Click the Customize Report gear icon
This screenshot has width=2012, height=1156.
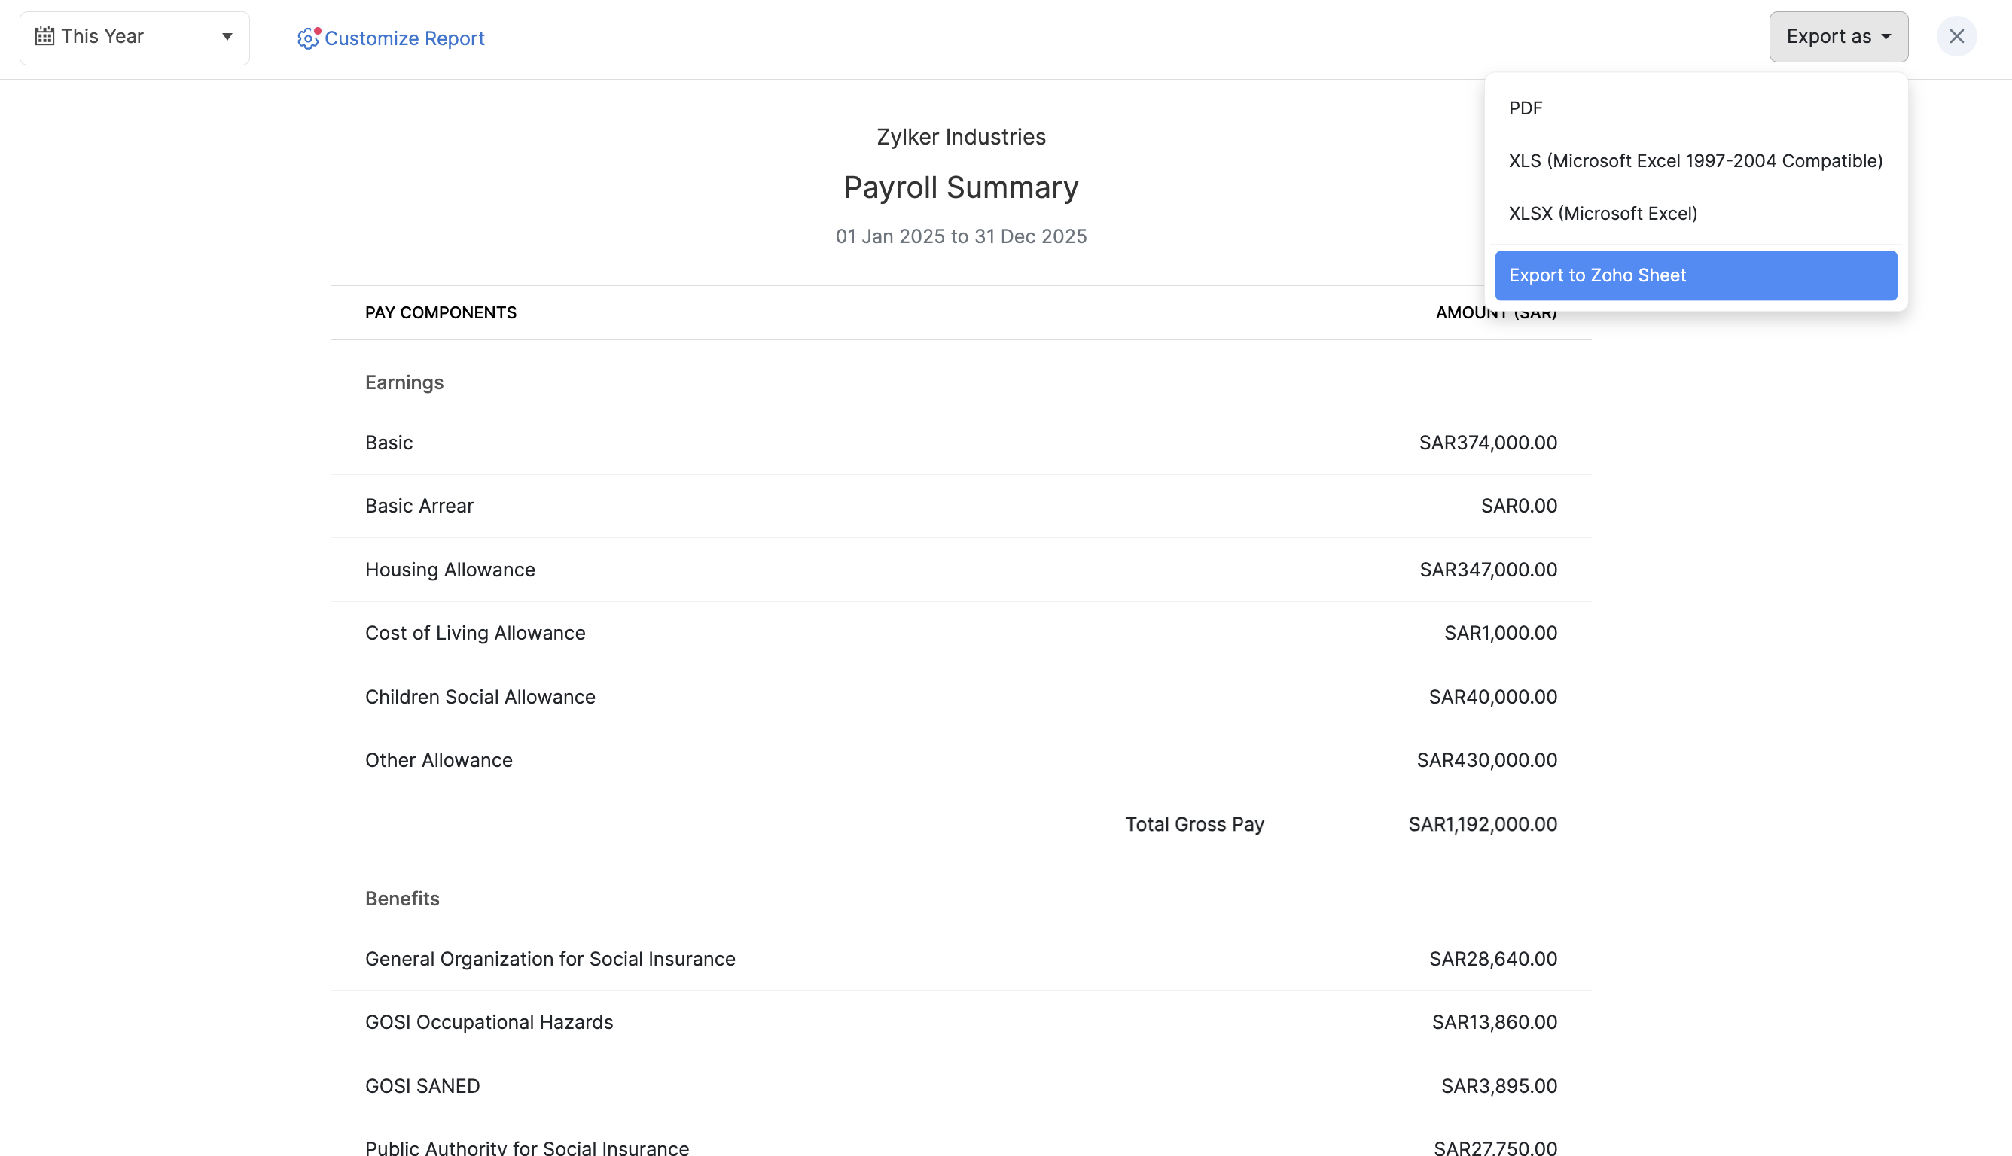pyautogui.click(x=307, y=38)
